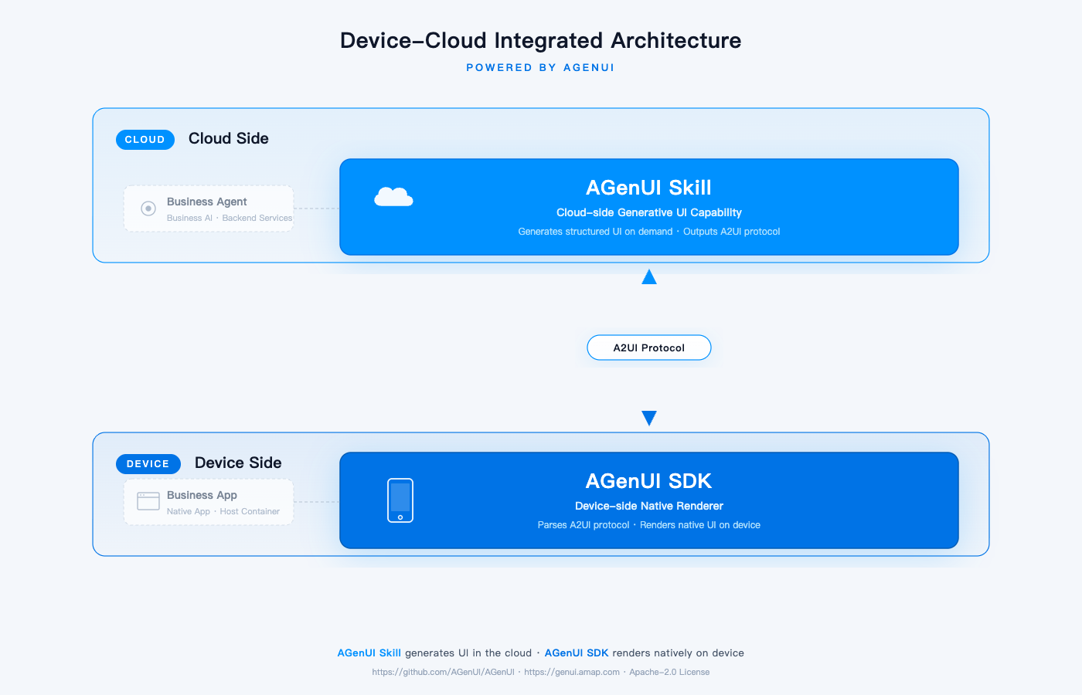Image resolution: width=1082 pixels, height=695 pixels.
Task: Click the smartphone icon in AGenUI SDK box
Action: point(400,500)
